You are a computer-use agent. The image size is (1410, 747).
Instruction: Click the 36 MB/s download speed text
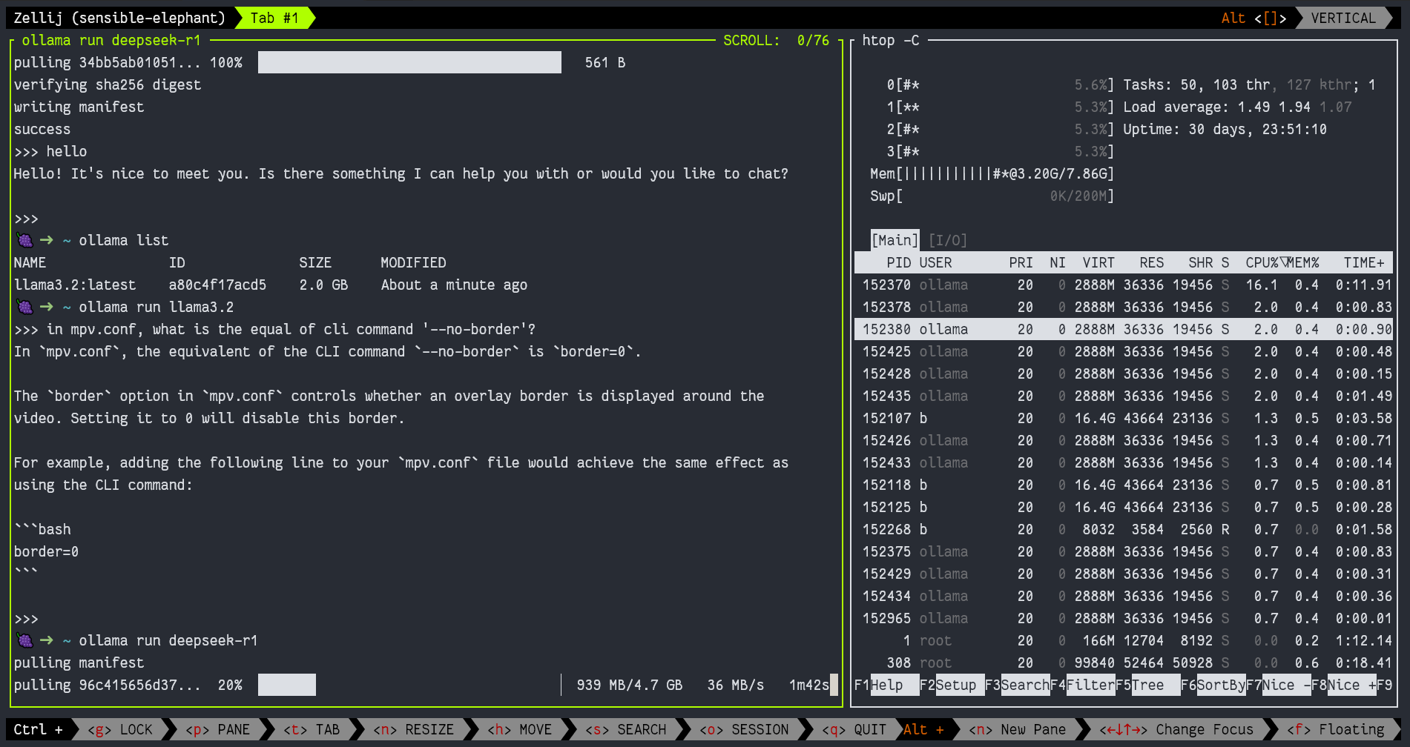tap(736, 685)
